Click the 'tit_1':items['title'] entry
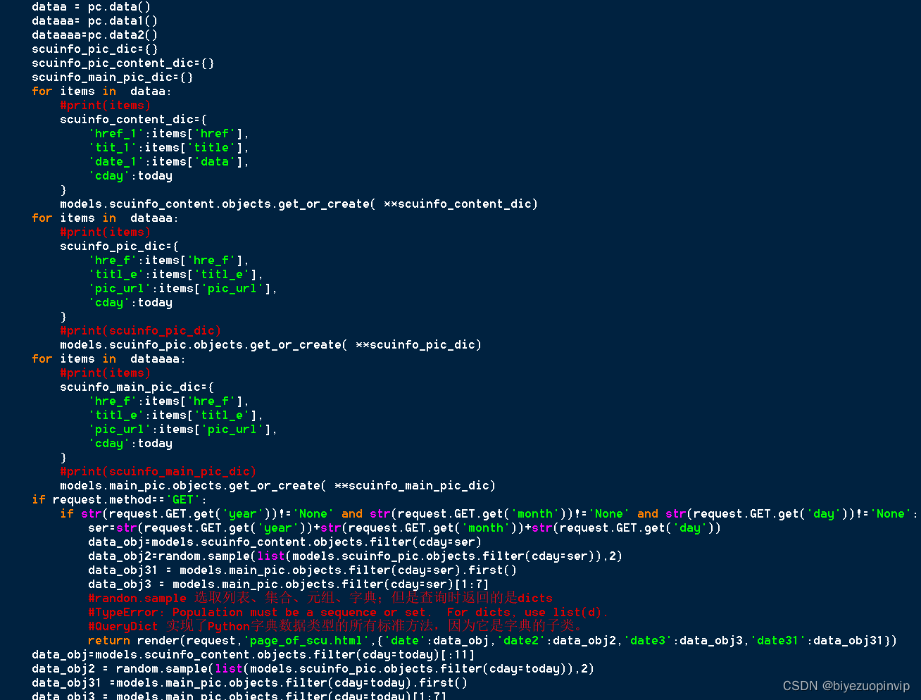The image size is (921, 700). pos(169,148)
